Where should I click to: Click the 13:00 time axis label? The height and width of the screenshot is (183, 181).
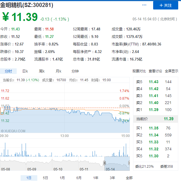pos(64,136)
